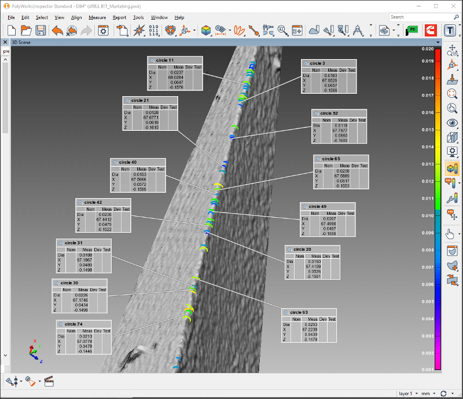Click the eye visibility icon in sidebar

(452, 122)
